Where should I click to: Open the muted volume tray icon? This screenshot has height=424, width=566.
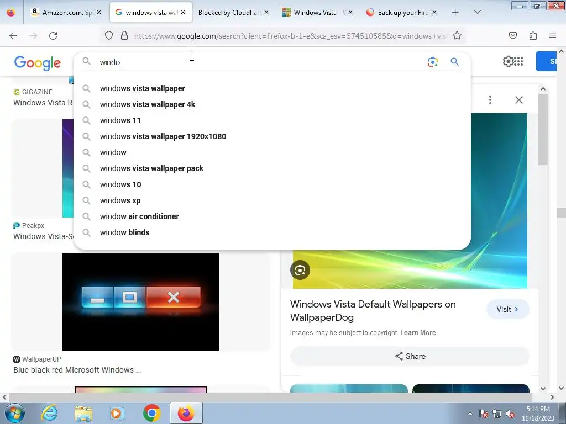[x=510, y=414]
